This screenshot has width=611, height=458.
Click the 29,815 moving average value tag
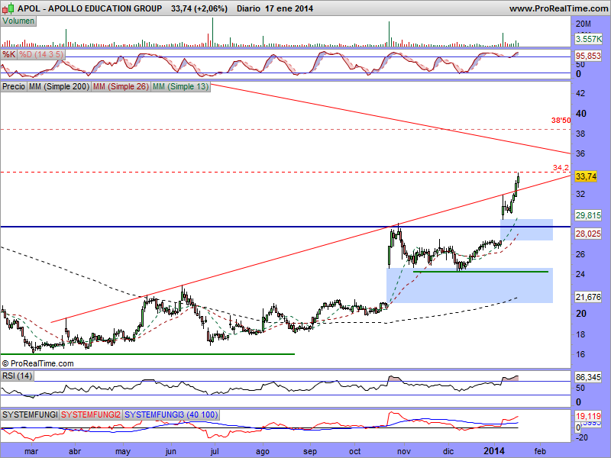tap(588, 215)
